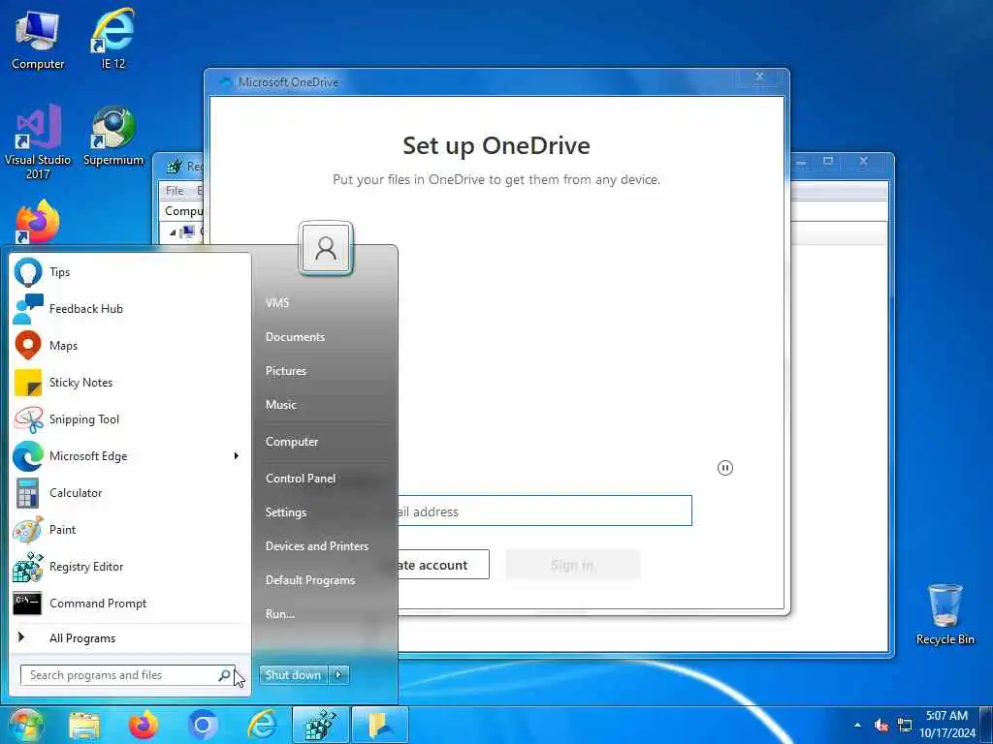This screenshot has height=744, width=993.
Task: Click the user account picture
Action: coord(326,248)
